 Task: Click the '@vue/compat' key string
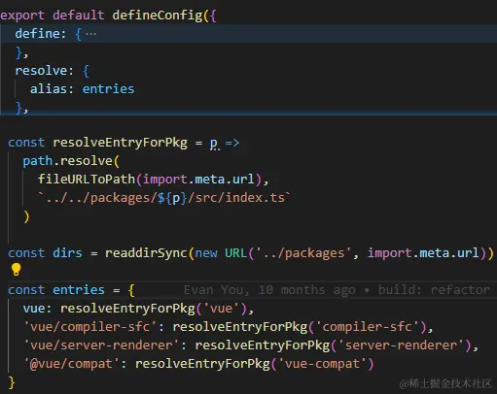tap(71, 364)
